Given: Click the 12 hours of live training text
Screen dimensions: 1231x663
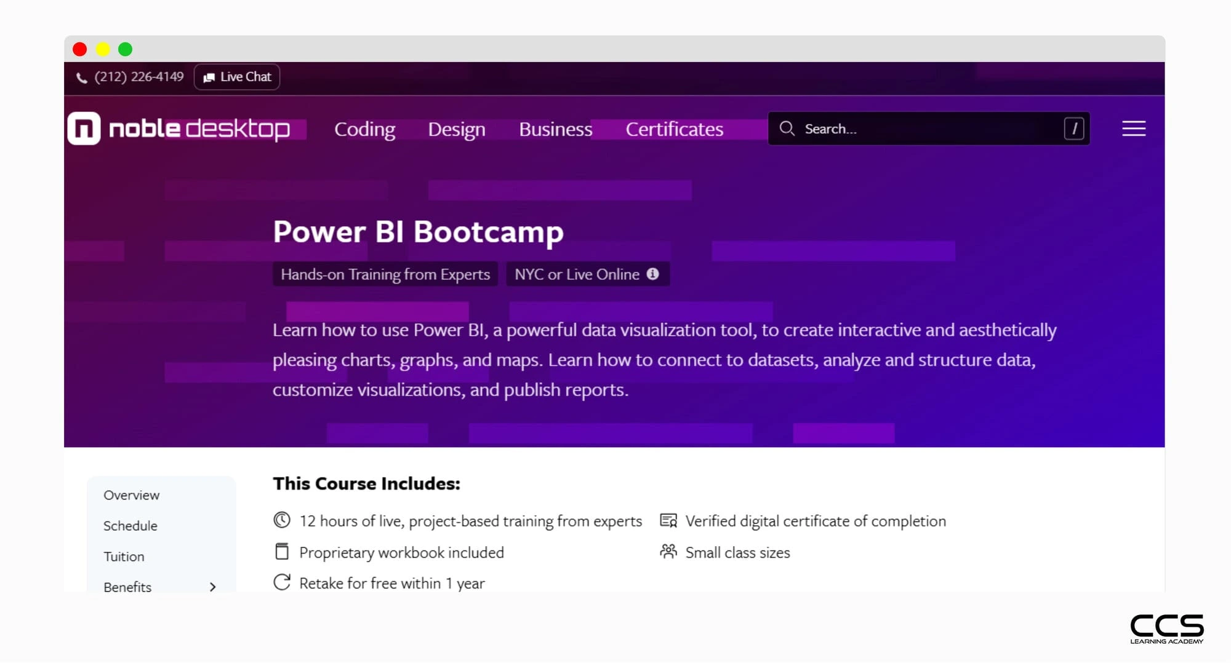Looking at the screenshot, I should (x=471, y=521).
